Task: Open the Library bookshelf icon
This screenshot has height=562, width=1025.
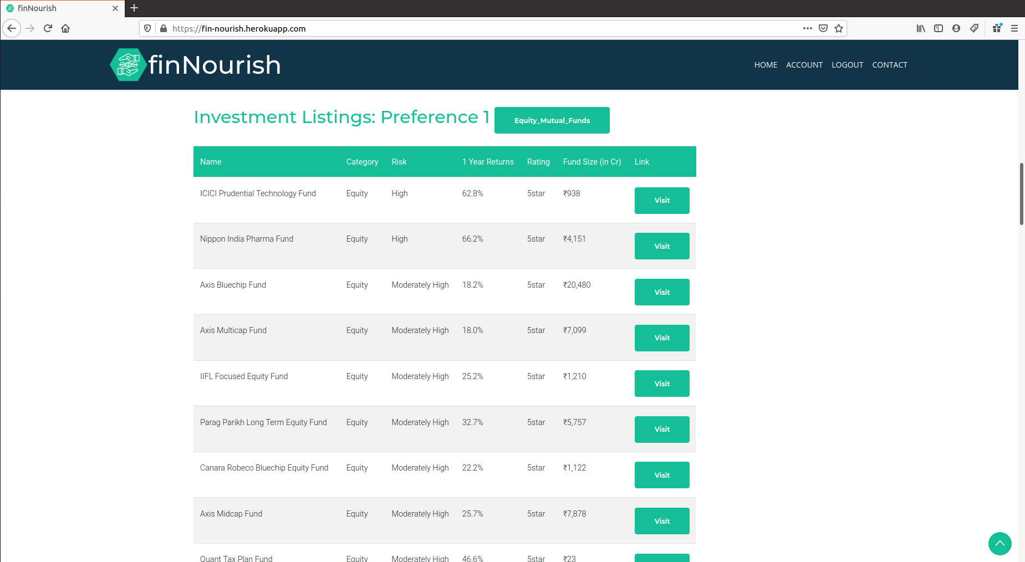Action: (921, 28)
